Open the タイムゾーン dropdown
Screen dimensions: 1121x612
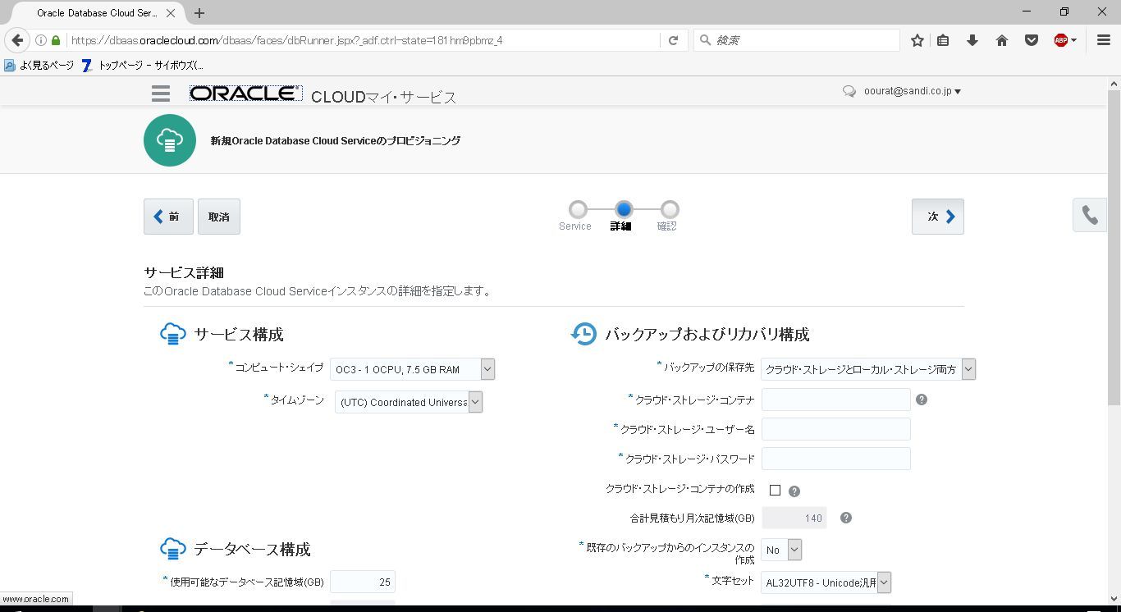tap(408, 402)
